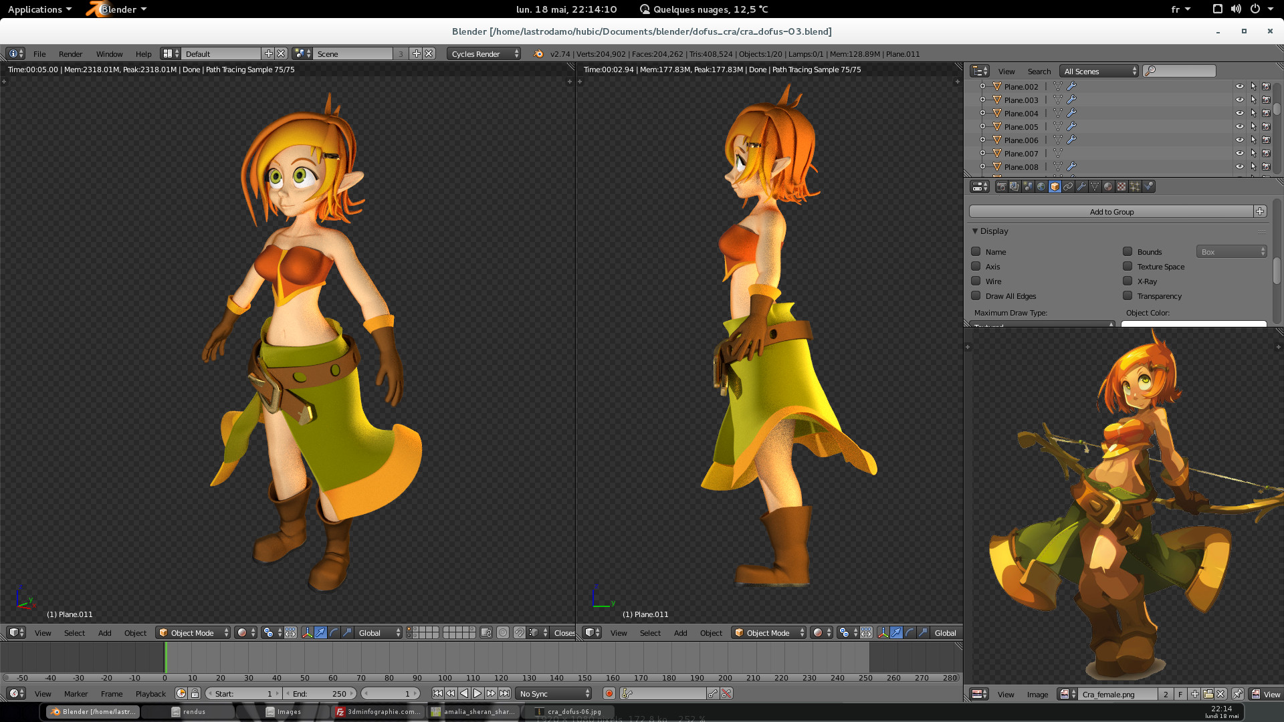Viewport: 1284px width, 722px height.
Task: Open the World properties tab (globe icon)
Action: coord(1041,187)
